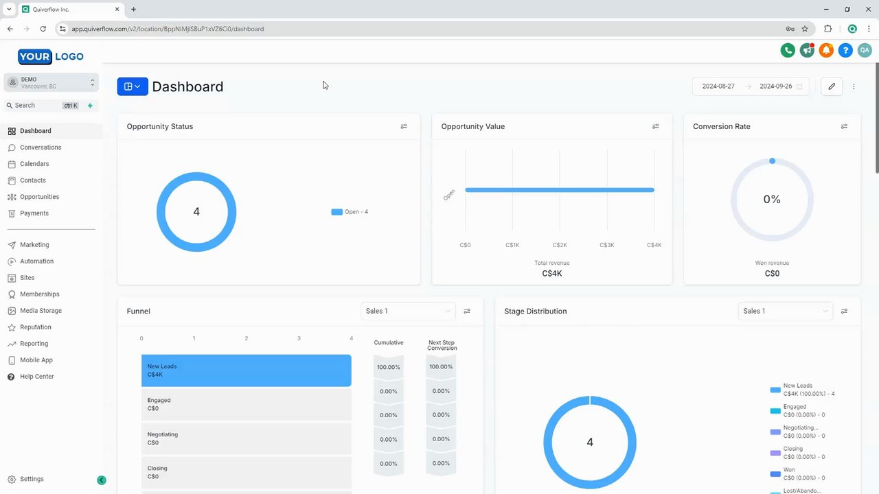Open Conversion Rate widget filter icon
Viewport: 879px width, 494px height.
(844, 126)
